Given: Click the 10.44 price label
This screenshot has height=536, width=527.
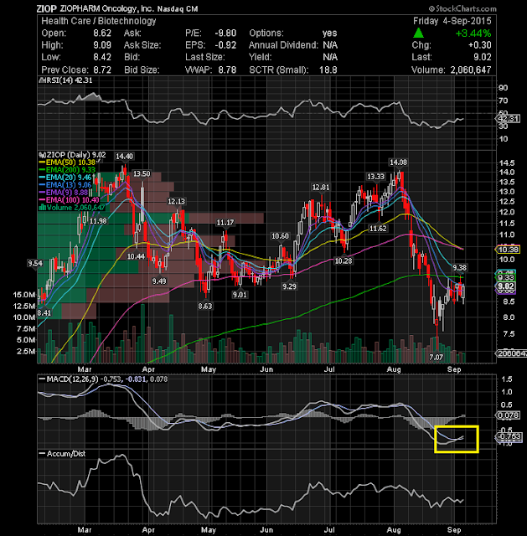Looking at the screenshot, I should [x=136, y=256].
